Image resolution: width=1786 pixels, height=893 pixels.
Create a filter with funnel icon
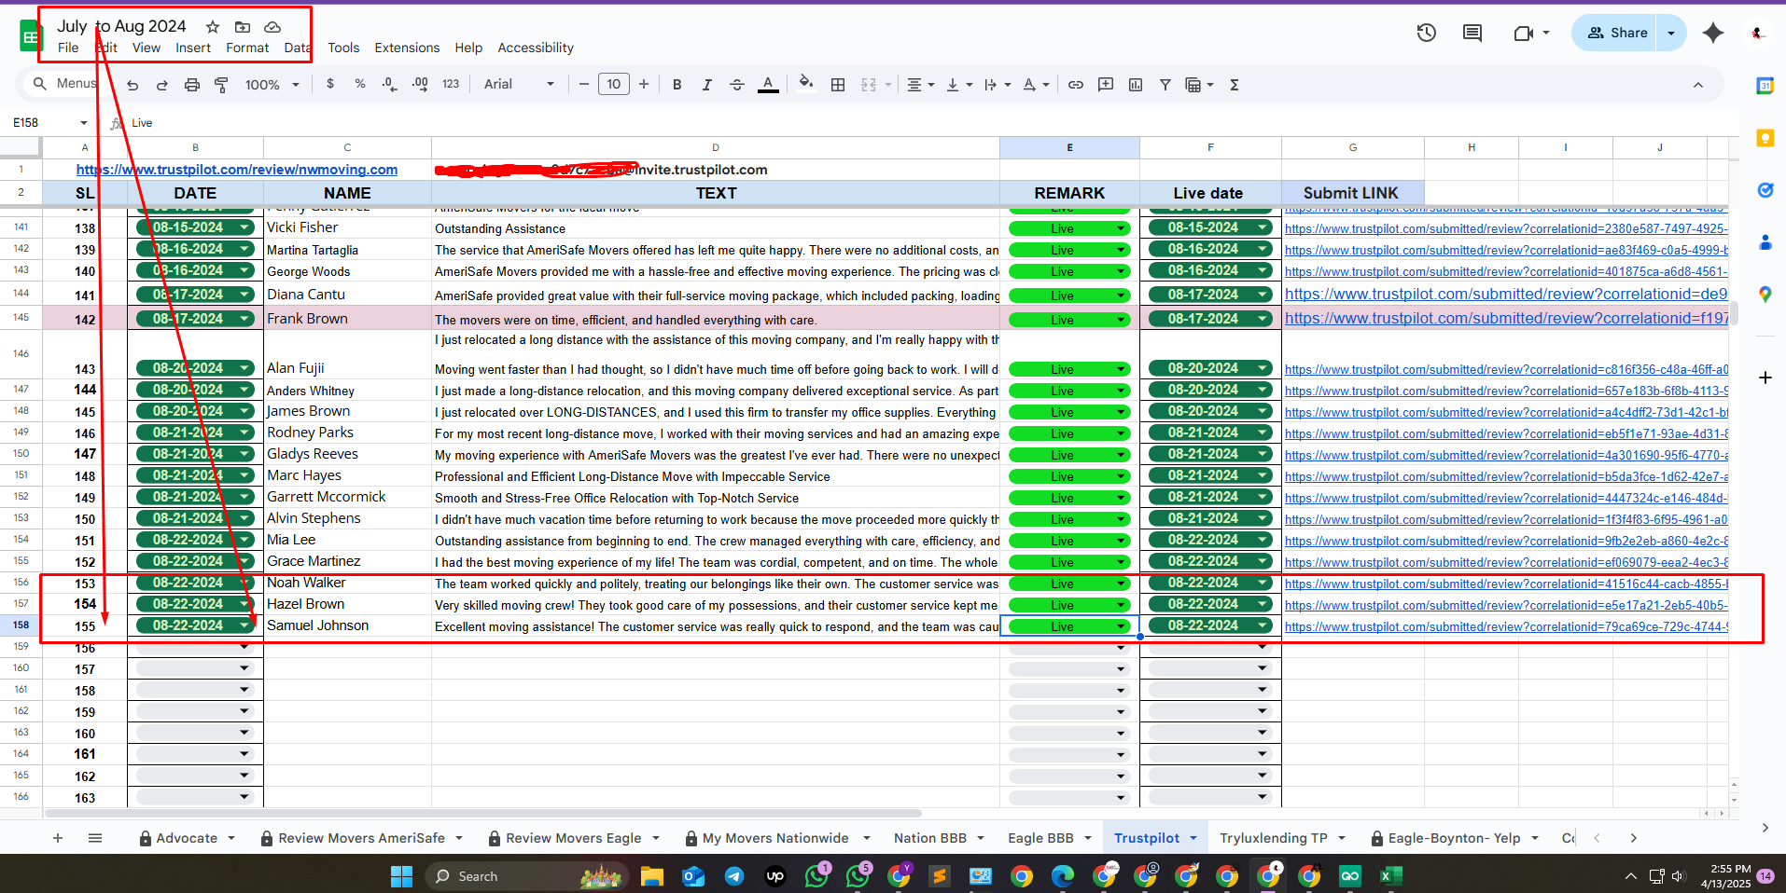tap(1165, 85)
